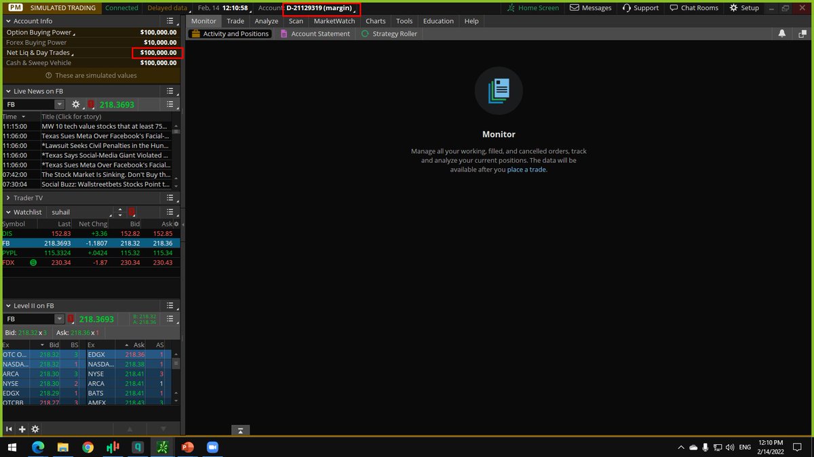814x457 pixels.
Task: Open the Account Info panel menu icon
Action: pos(170,21)
